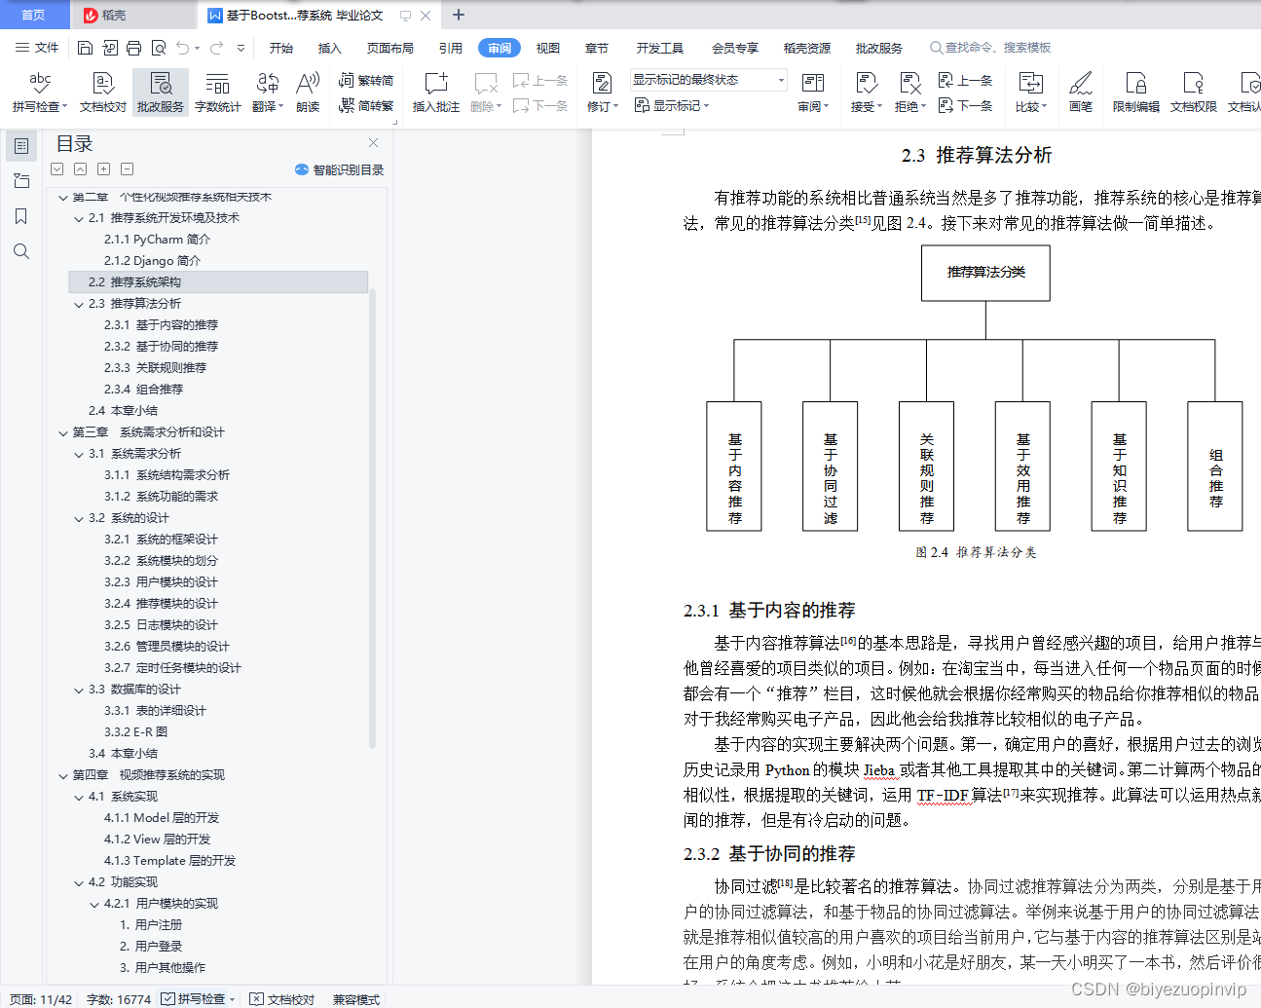
Task: Collapse the 2.1 推荐系统开发环境及技术 node
Action: [80, 218]
